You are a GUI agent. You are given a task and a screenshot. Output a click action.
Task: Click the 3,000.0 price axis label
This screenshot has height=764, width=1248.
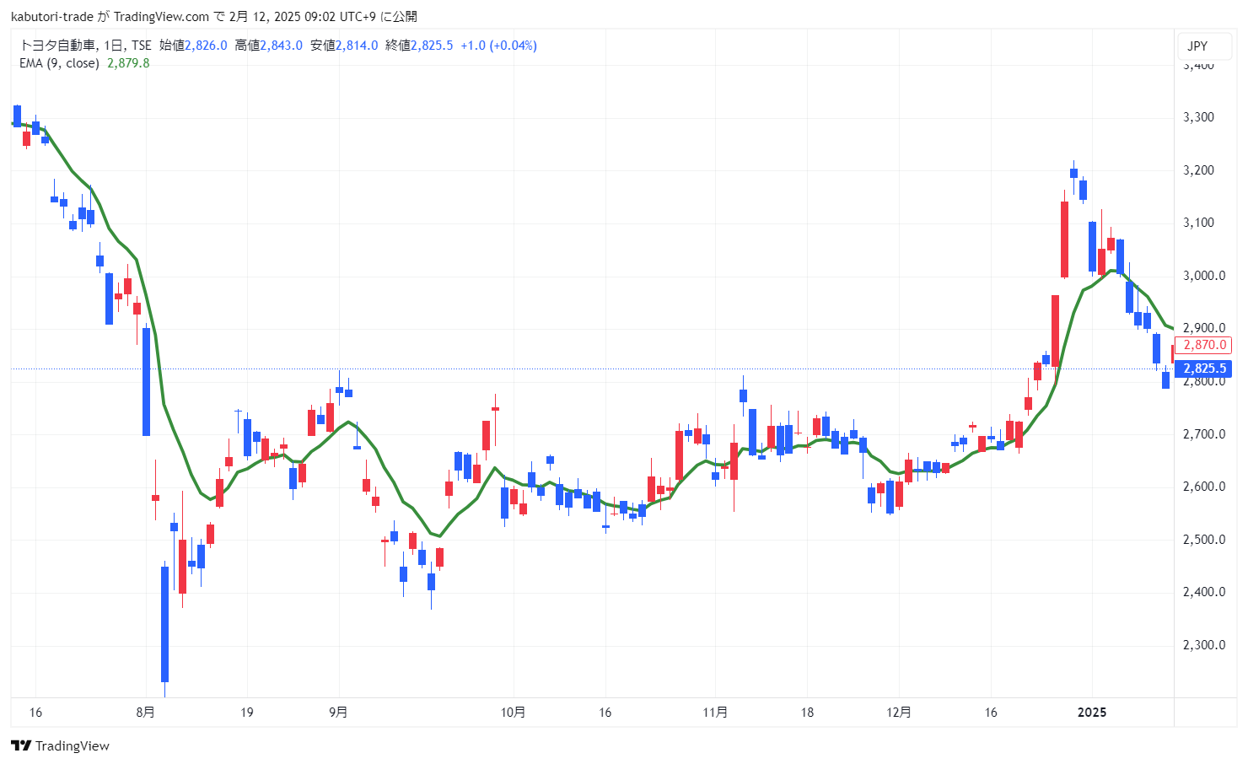click(1204, 276)
